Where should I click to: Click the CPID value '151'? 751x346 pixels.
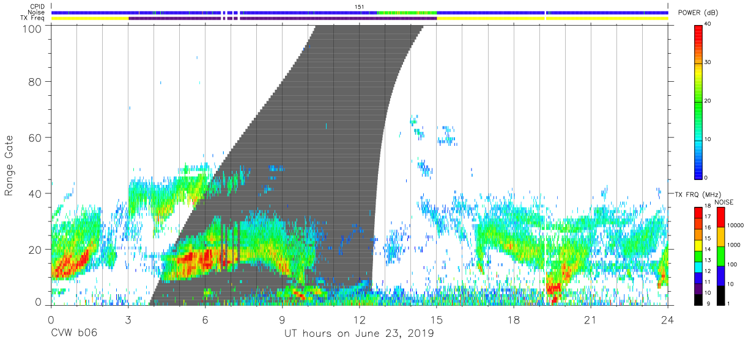[x=360, y=6]
